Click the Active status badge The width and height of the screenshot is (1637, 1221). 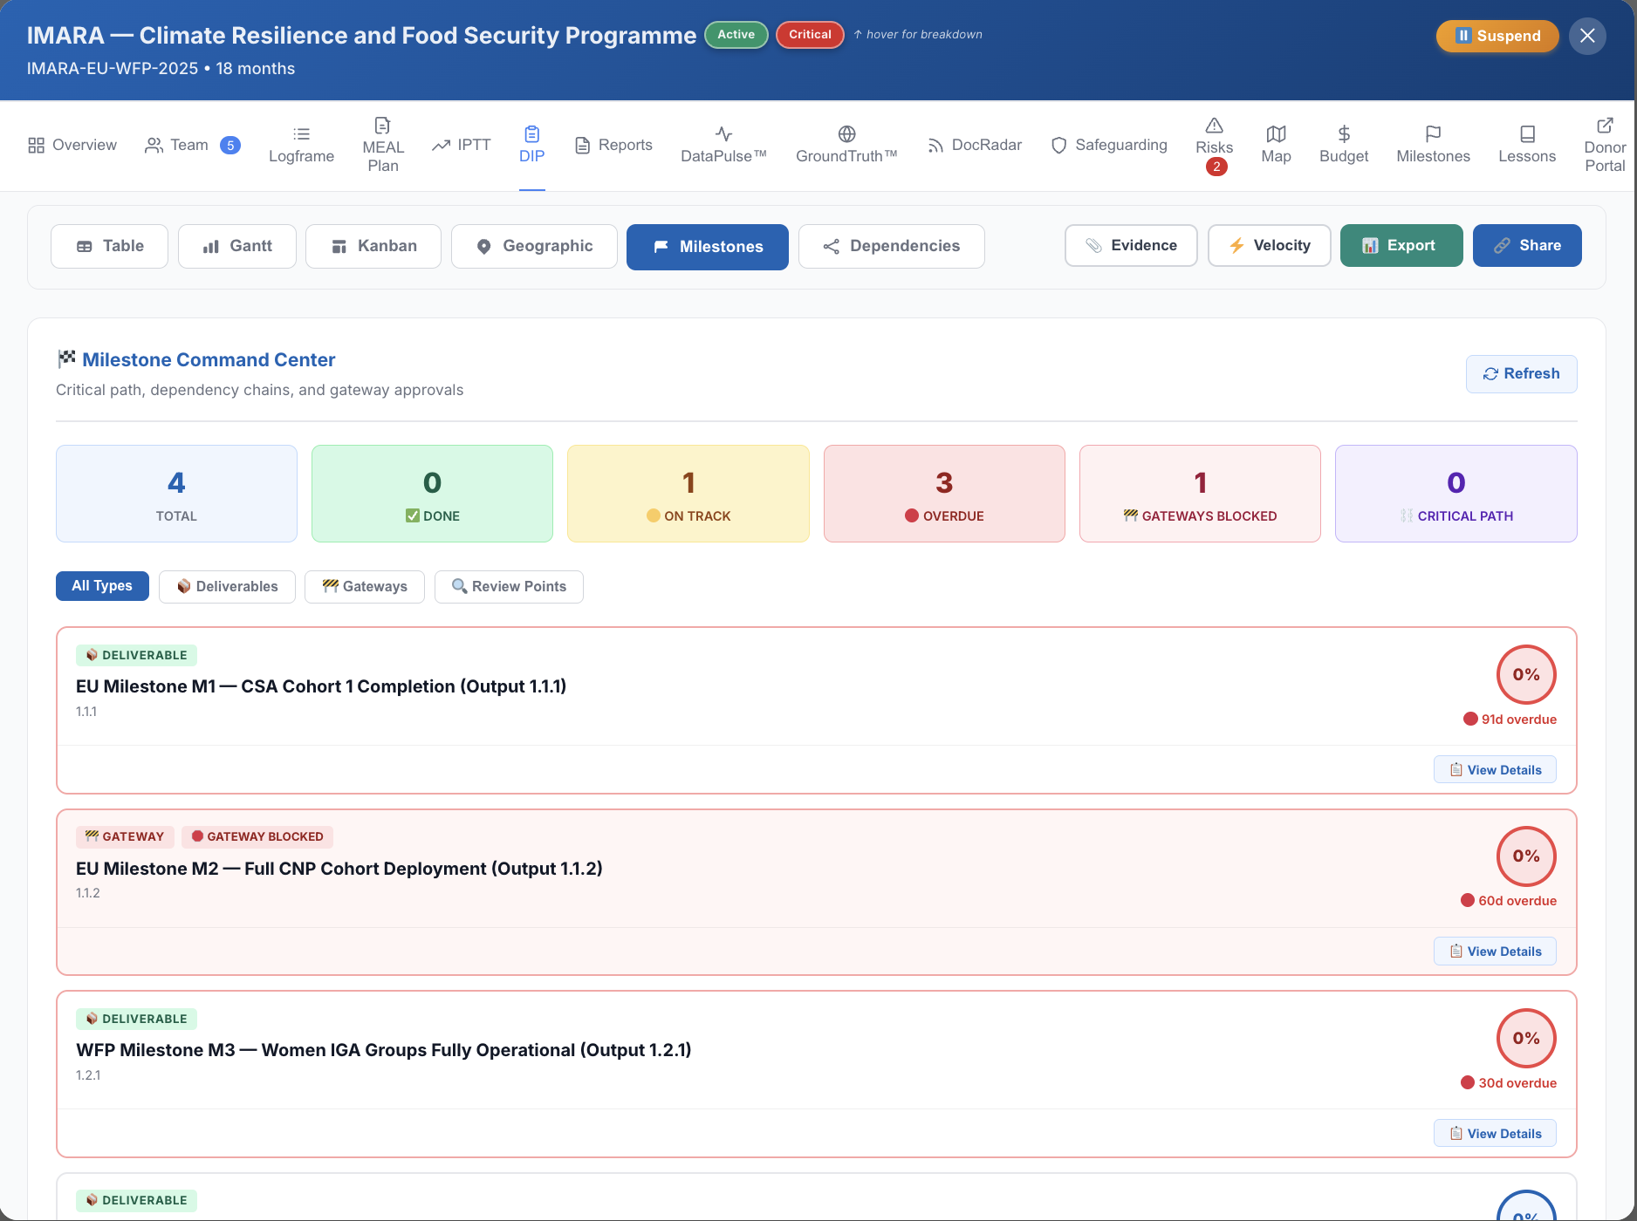(736, 35)
